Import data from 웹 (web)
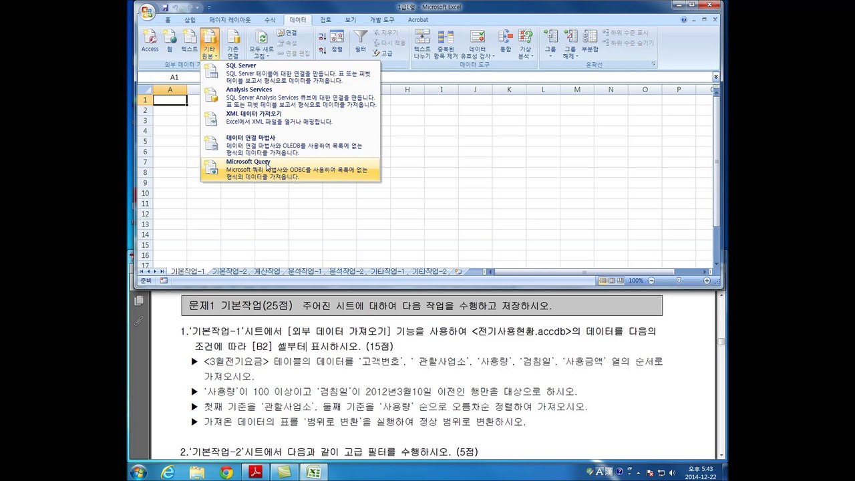The height and width of the screenshot is (481, 855). pos(170,41)
